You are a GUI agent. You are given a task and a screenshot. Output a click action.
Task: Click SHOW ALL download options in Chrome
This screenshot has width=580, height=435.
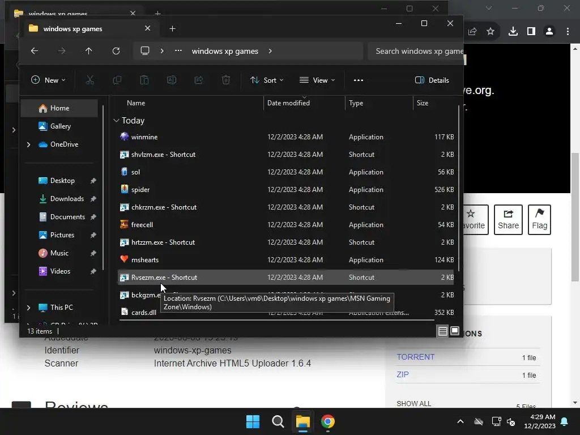tap(413, 403)
